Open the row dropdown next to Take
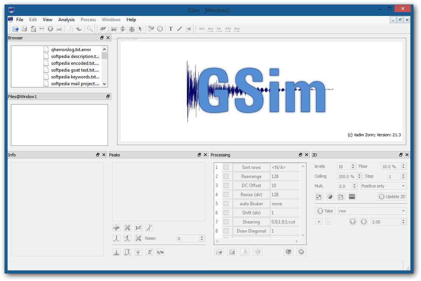The width and height of the screenshot is (421, 281). pos(372,211)
